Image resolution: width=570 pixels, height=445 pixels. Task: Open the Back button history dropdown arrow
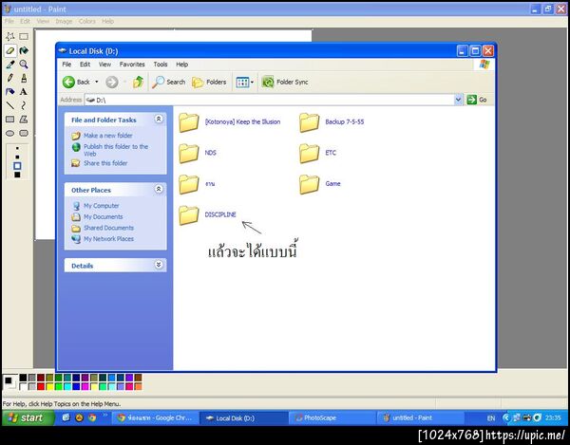97,82
